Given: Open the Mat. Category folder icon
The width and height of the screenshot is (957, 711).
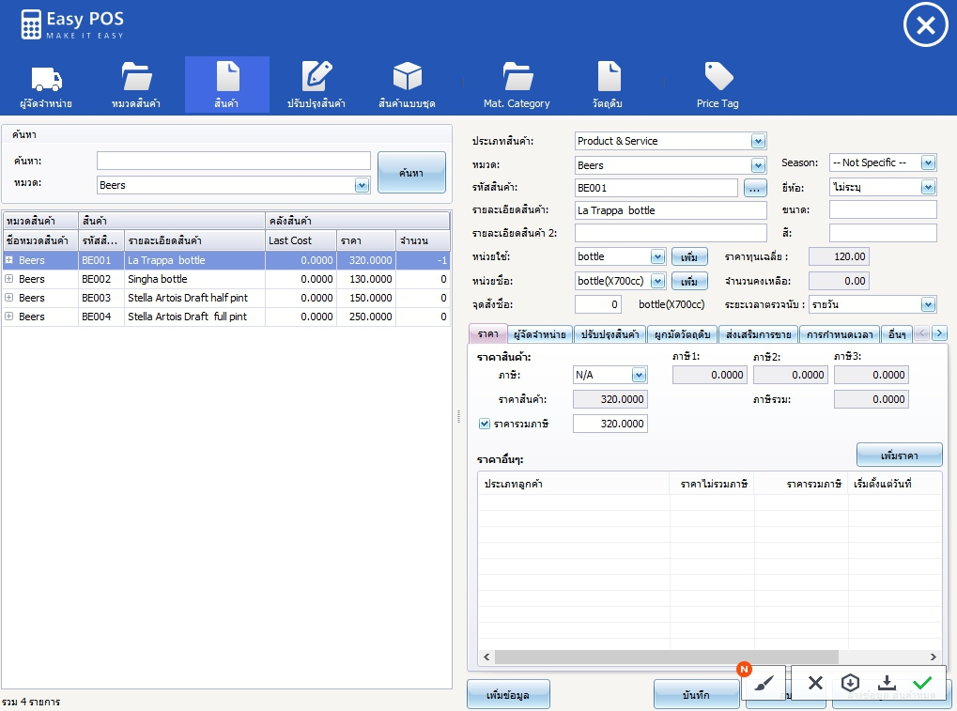Looking at the screenshot, I should [x=517, y=85].
